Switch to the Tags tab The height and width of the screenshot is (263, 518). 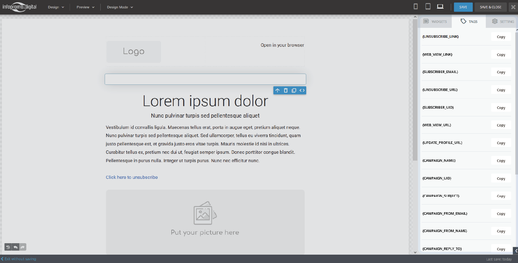pyautogui.click(x=469, y=21)
